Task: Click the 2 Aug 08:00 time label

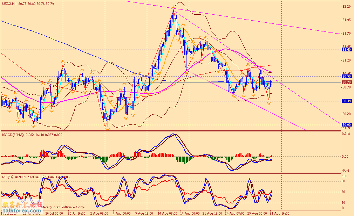Action: pos(99,213)
